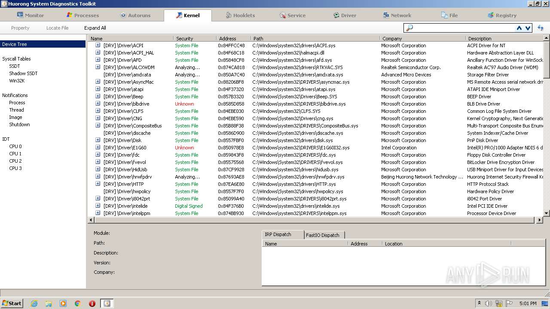Expand the \Driver\ACPI row
The image size is (550, 309).
coord(98,45)
